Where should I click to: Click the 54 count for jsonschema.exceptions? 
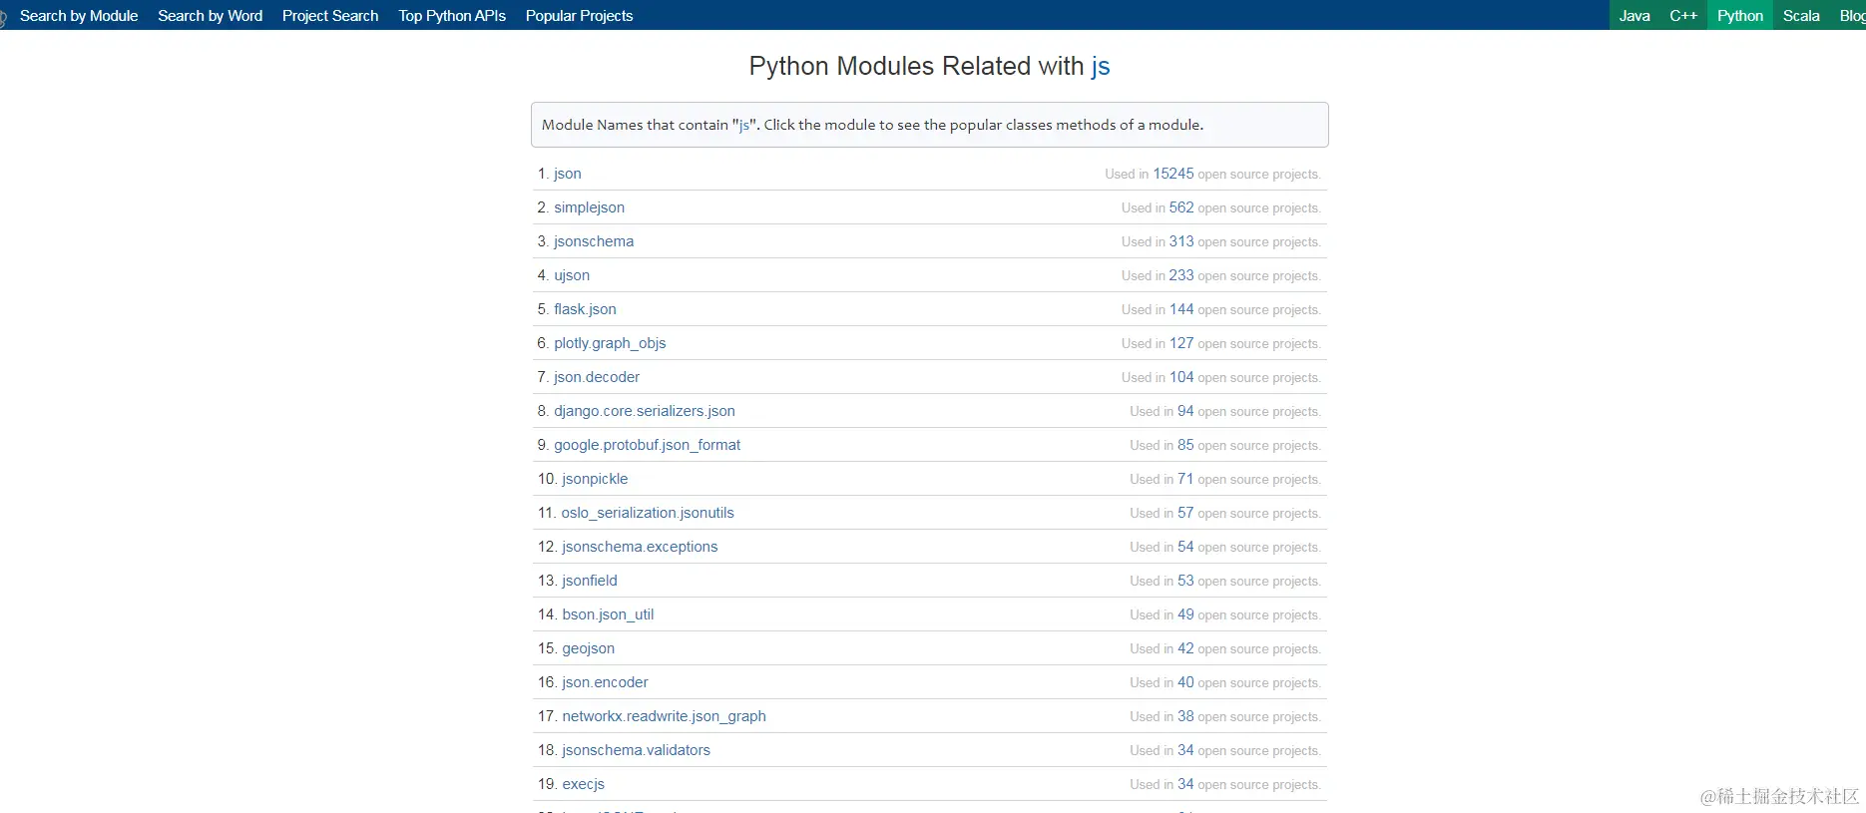(1185, 547)
